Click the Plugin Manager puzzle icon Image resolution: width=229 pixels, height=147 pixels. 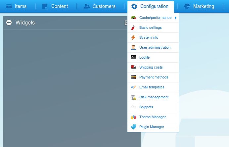pyautogui.click(x=133, y=127)
